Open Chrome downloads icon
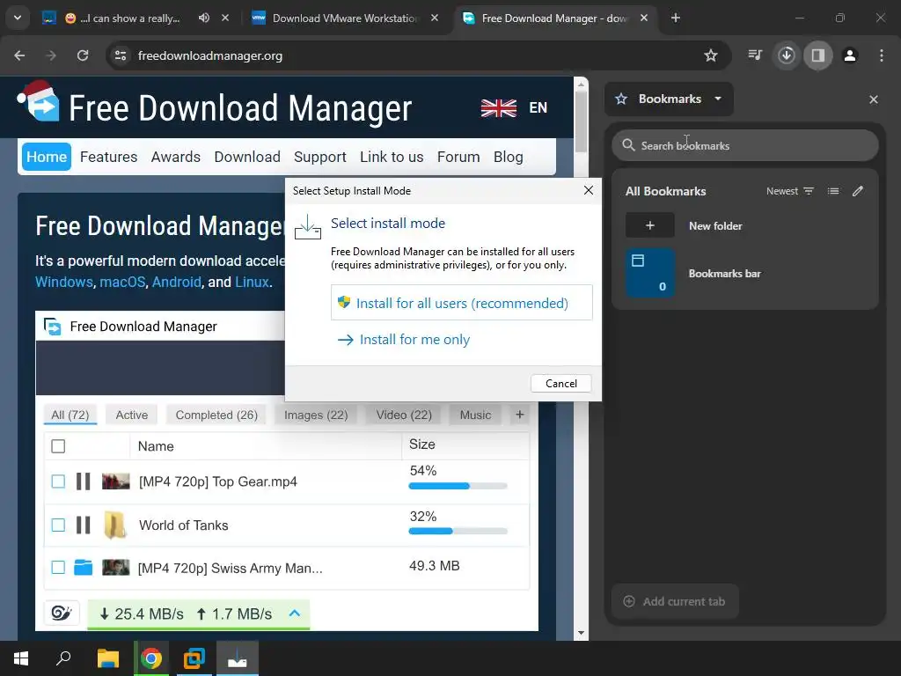The image size is (901, 676). [787, 55]
